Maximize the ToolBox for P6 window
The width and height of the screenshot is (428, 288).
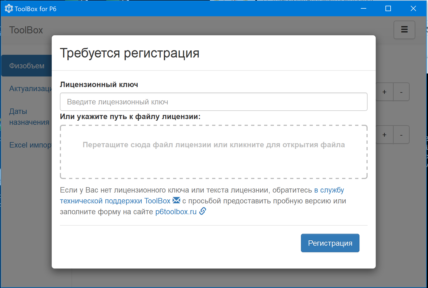pos(388,8)
